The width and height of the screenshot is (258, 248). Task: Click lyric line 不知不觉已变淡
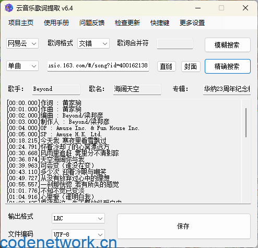[x=46, y=191]
